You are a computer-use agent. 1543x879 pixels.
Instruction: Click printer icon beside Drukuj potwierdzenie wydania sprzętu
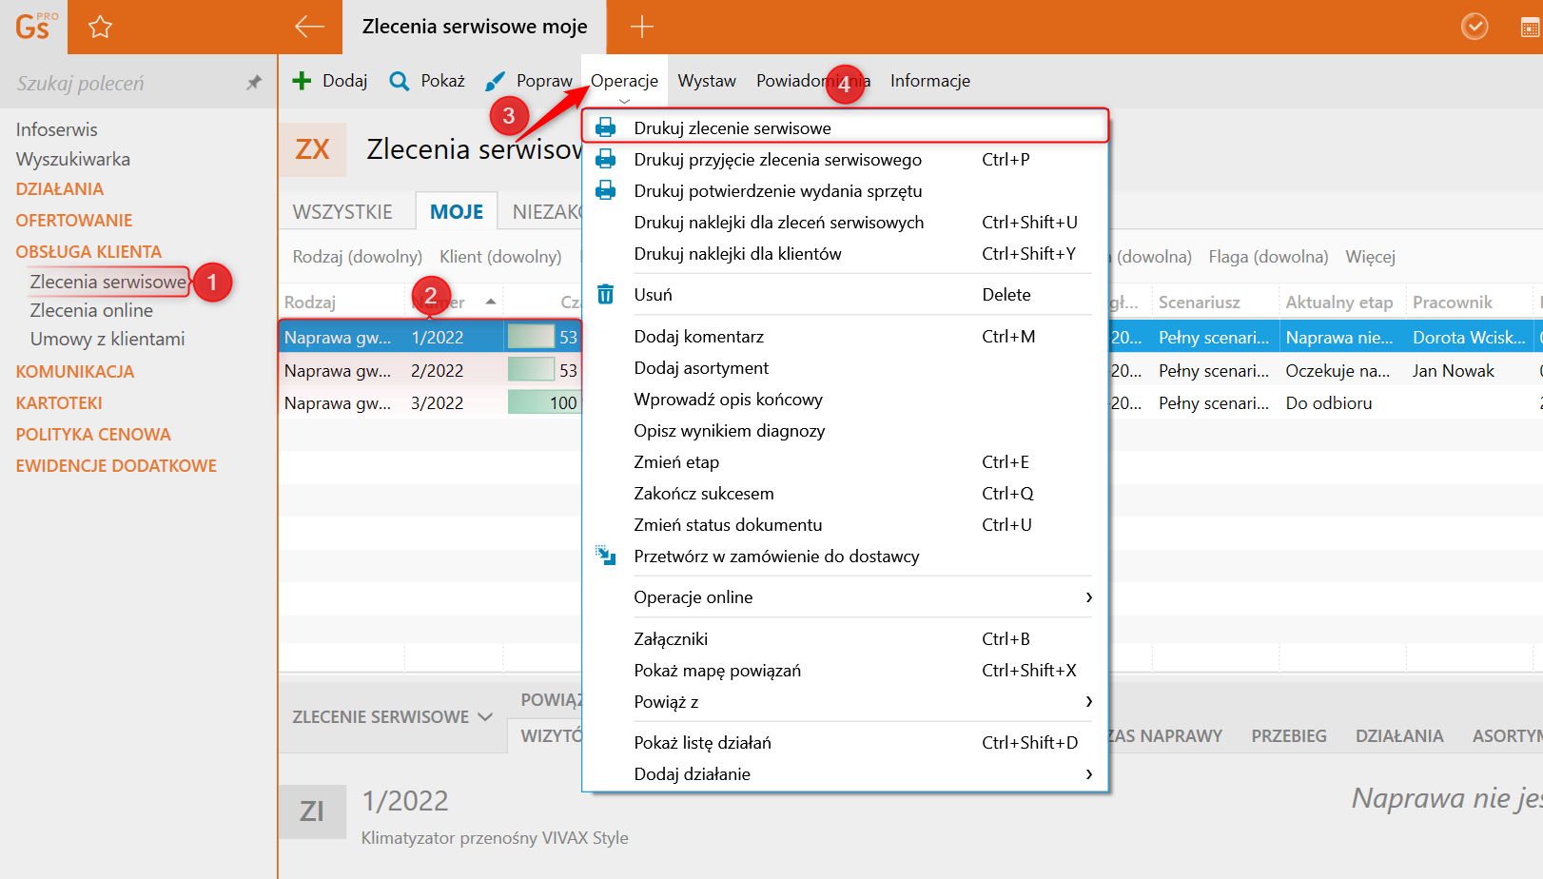point(605,190)
